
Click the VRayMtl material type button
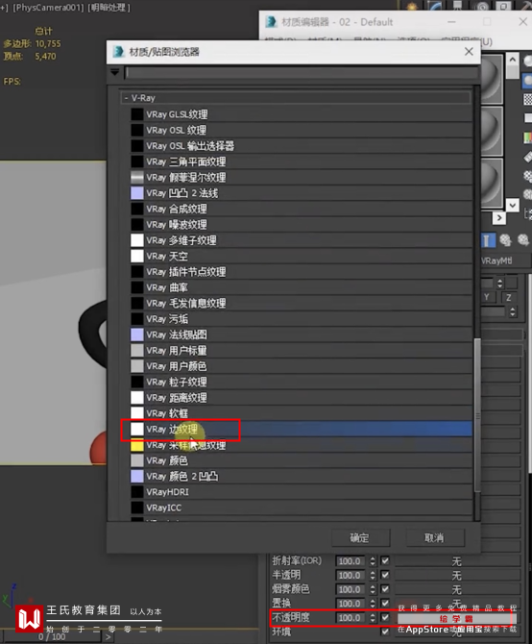pyautogui.click(x=505, y=260)
